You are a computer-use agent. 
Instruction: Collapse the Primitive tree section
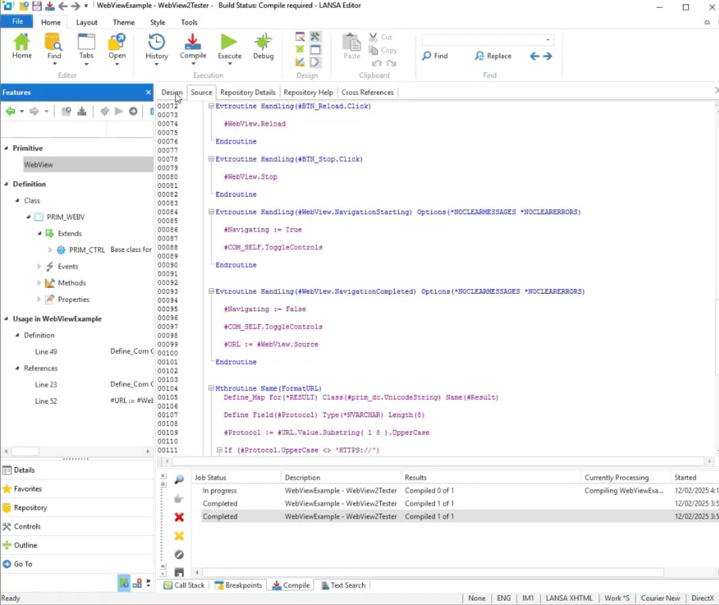(6, 148)
